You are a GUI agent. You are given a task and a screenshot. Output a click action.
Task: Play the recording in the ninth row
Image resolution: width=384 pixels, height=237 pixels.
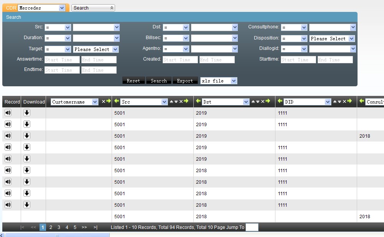click(x=8, y=205)
